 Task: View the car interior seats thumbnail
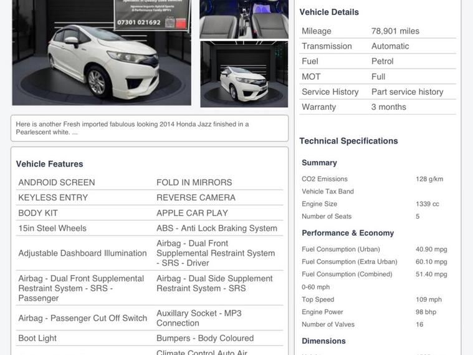click(244, 19)
